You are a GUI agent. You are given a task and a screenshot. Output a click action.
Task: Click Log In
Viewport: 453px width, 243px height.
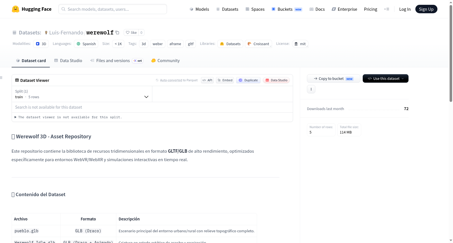tap(405, 9)
